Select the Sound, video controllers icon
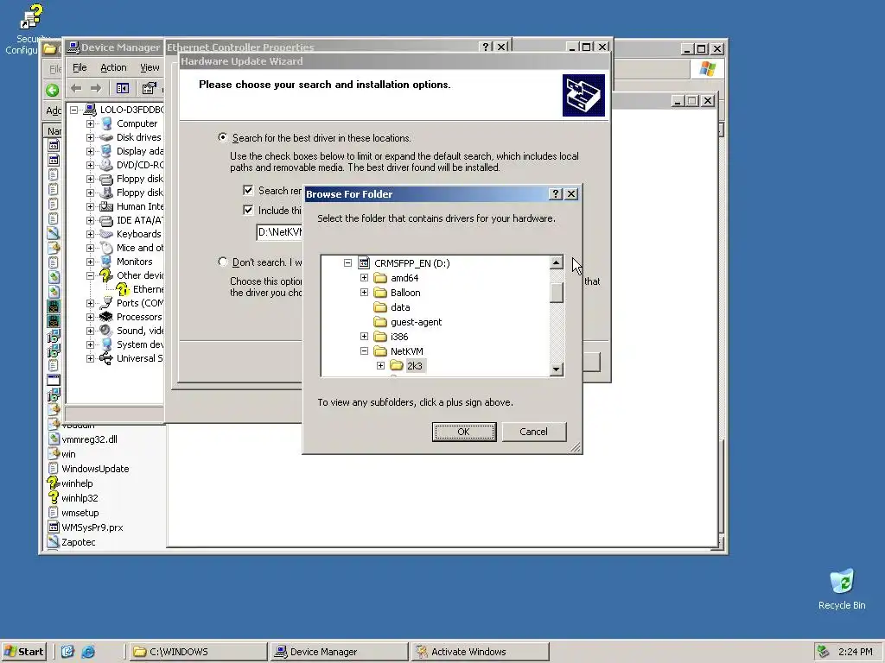Image resolution: width=885 pixels, height=663 pixels. 106,331
